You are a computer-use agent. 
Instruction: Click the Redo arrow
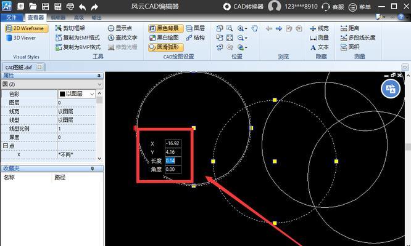click(94, 7)
